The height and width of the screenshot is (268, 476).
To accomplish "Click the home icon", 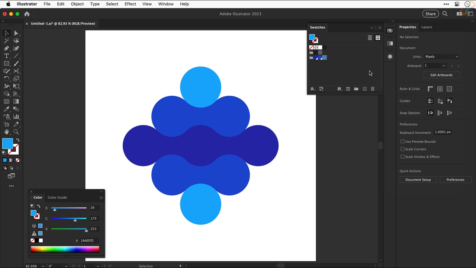I will click(x=27, y=14).
